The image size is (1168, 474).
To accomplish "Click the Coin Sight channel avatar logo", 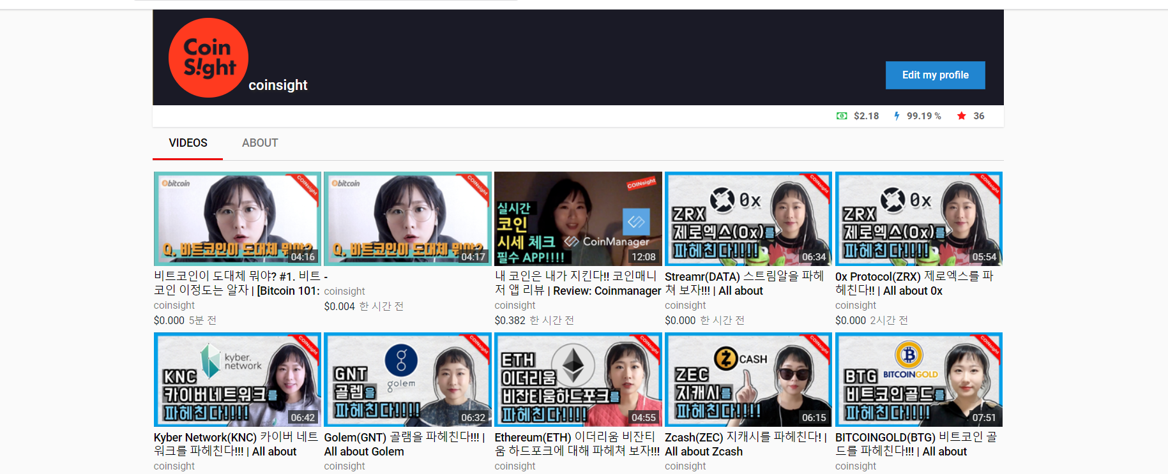I will click(x=208, y=58).
